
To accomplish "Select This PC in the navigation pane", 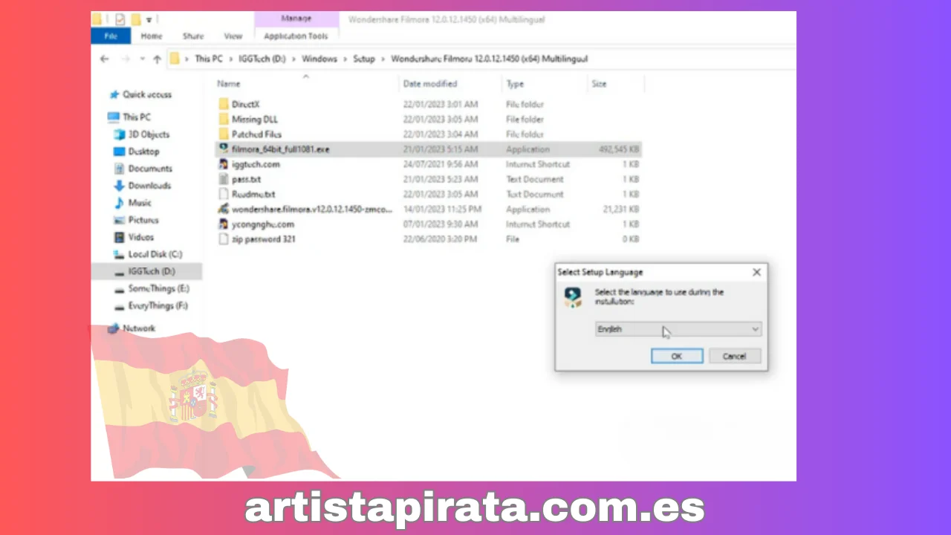I will tap(129, 117).
